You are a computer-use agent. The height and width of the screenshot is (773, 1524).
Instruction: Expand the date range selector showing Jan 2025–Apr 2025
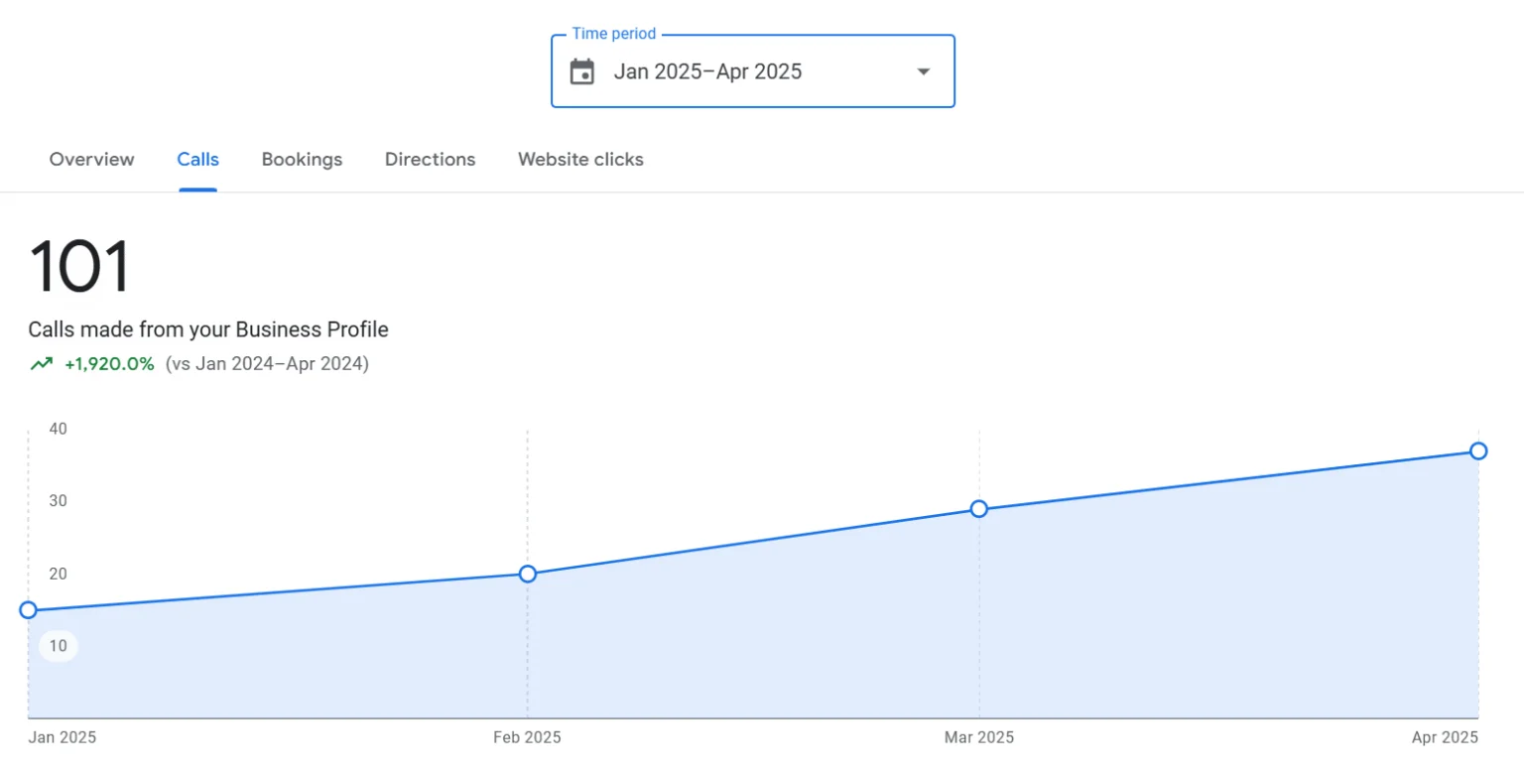click(709, 71)
